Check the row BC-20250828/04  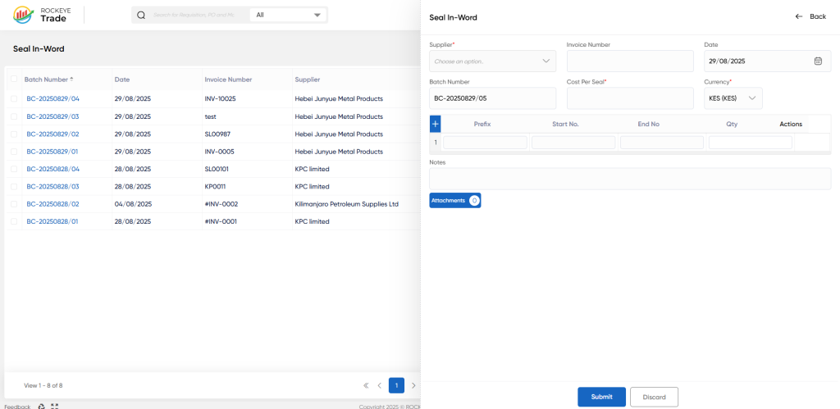pyautogui.click(x=14, y=169)
